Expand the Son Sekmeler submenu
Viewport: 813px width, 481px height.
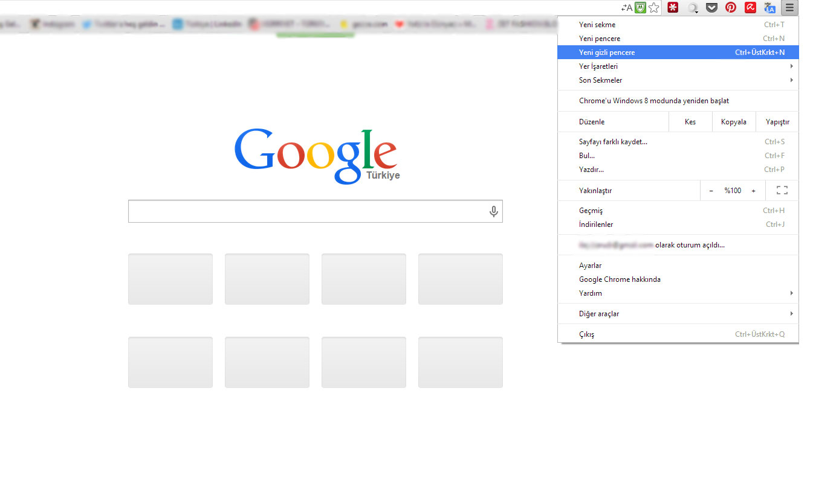pyautogui.click(x=678, y=80)
